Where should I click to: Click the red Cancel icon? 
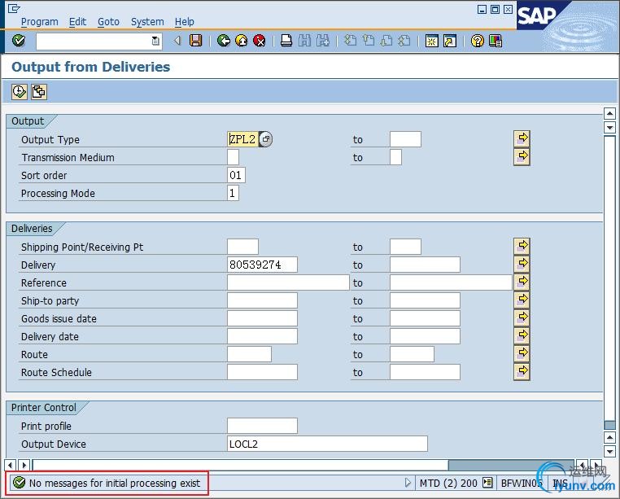tap(260, 41)
